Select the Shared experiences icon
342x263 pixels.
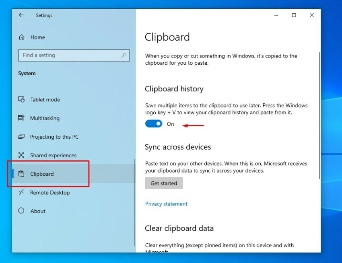[x=22, y=155]
